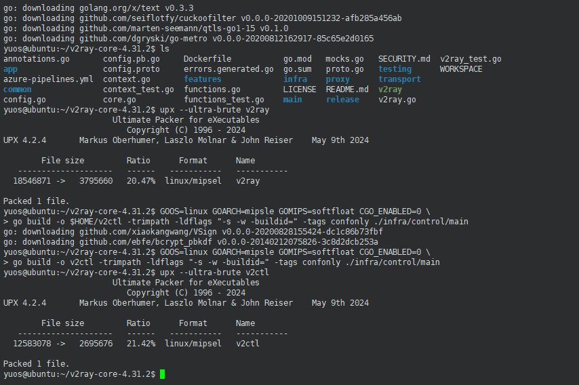This screenshot has width=579, height=385.
Task: Click the 'proxy' directory name
Action: point(338,79)
